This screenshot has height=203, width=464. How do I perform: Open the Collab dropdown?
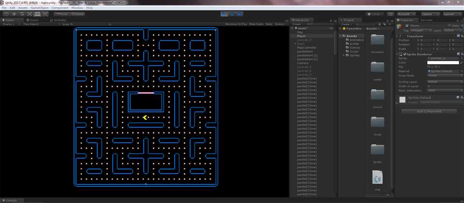click(x=375, y=14)
